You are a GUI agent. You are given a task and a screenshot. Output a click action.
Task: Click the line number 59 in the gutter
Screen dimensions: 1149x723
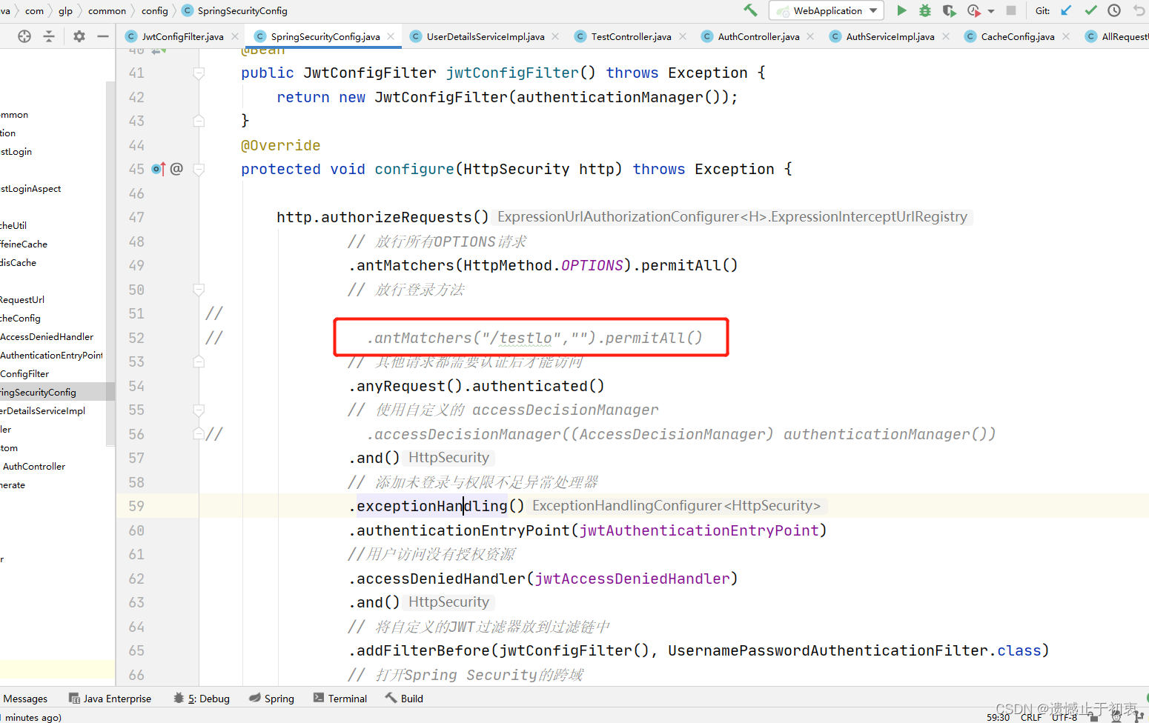click(x=136, y=506)
